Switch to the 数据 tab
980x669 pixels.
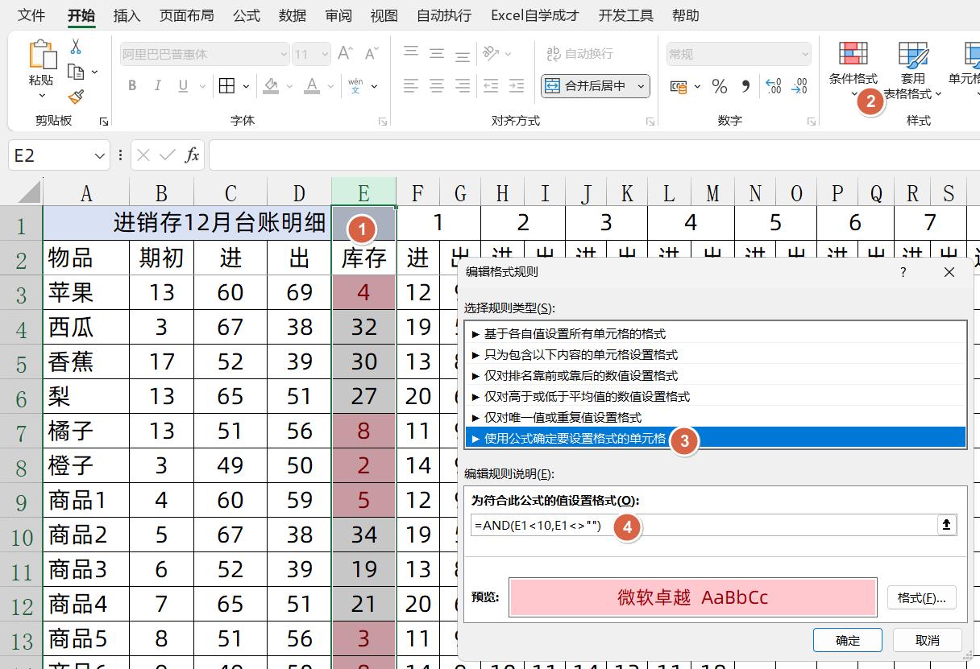292,15
